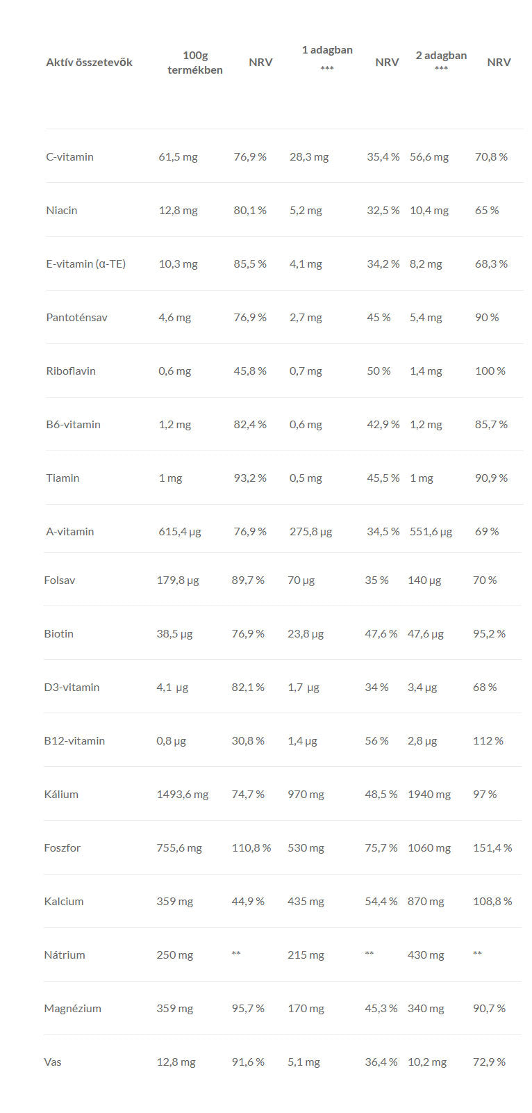Viewport: 532px width, 1113px height.
Task: Select the B12-vitamin 112 % value
Action: 488,740
